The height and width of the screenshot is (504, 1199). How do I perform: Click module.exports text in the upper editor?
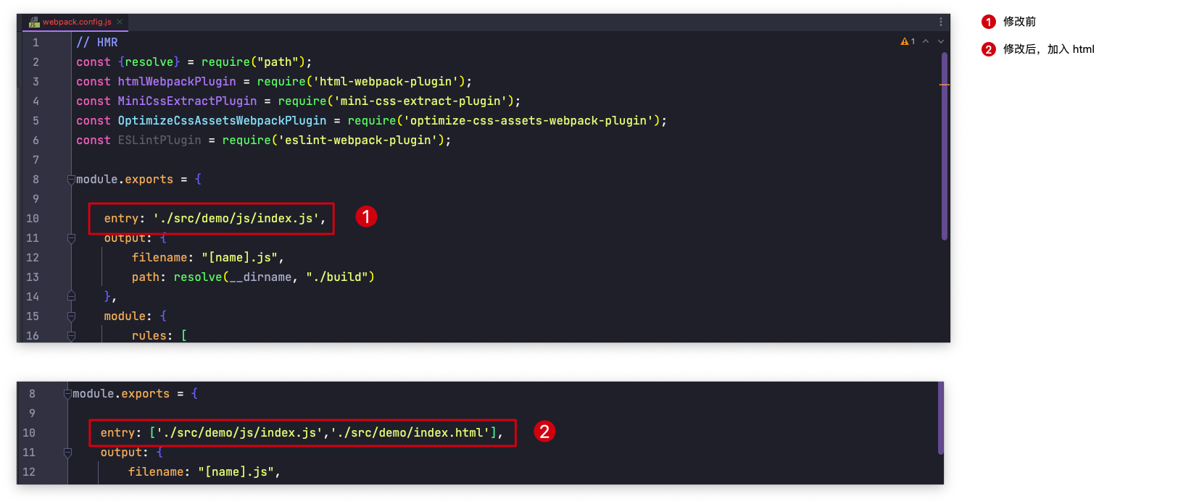pyautogui.click(x=125, y=180)
